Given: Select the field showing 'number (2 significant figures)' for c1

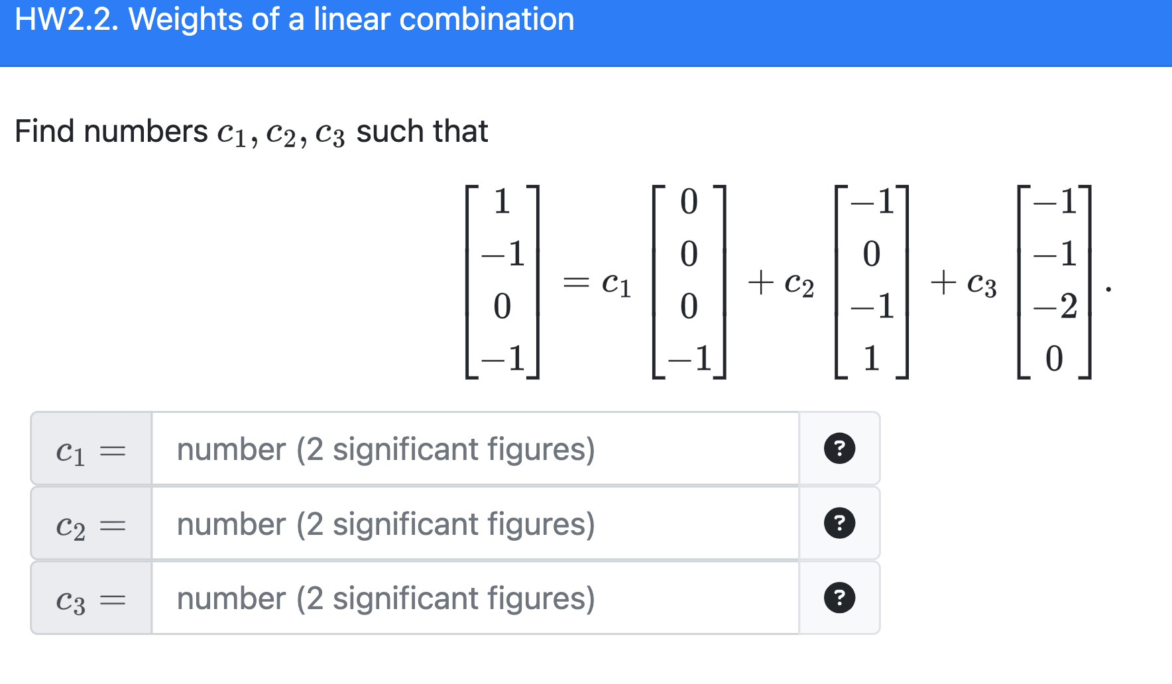Looking at the screenshot, I should pyautogui.click(x=464, y=449).
